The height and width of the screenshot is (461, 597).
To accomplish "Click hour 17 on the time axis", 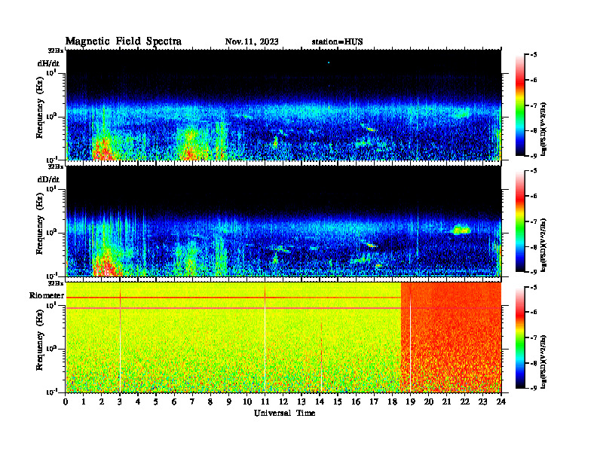I will [374, 401].
